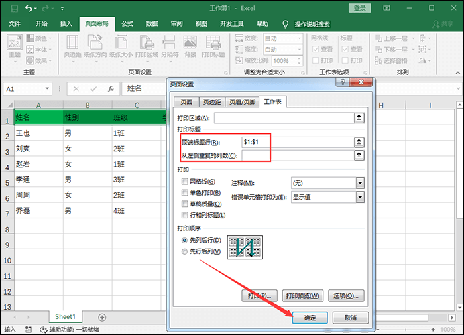The width and height of the screenshot is (464, 335).
Task: Open the Home (开始) ribbon tab
Action: 41,24
